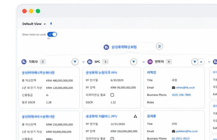Select DSCR value 1.32
217x140 pixels.
(x=113, y=102)
